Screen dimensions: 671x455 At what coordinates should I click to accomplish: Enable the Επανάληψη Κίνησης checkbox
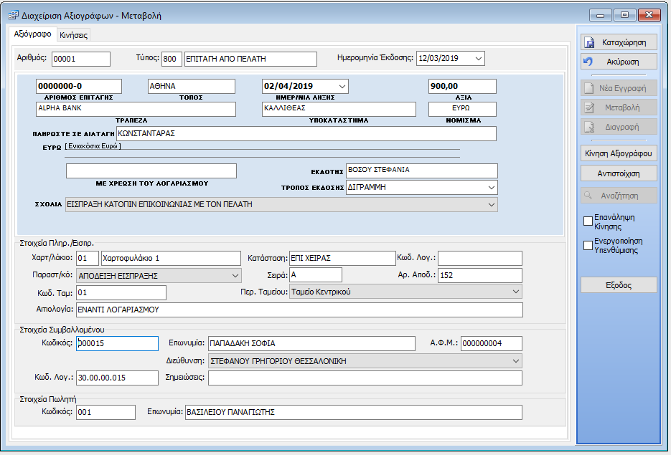coord(588,221)
